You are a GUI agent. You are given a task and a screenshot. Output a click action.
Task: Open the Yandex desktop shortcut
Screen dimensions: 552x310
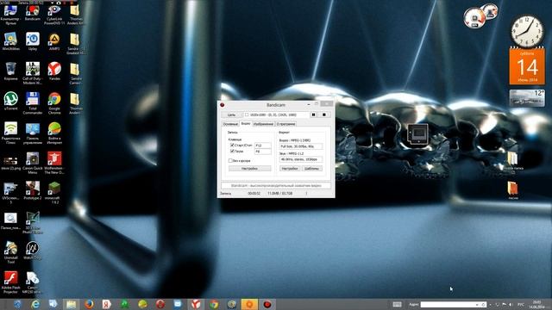click(x=54, y=71)
